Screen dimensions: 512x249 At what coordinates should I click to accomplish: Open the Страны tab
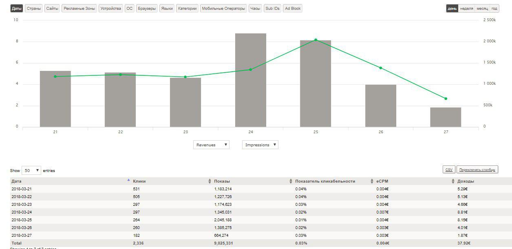(33, 9)
